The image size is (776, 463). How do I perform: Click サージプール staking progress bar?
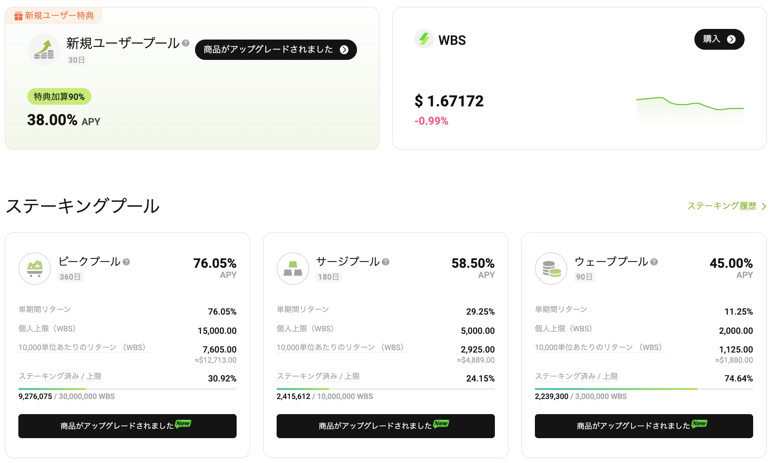point(386,389)
